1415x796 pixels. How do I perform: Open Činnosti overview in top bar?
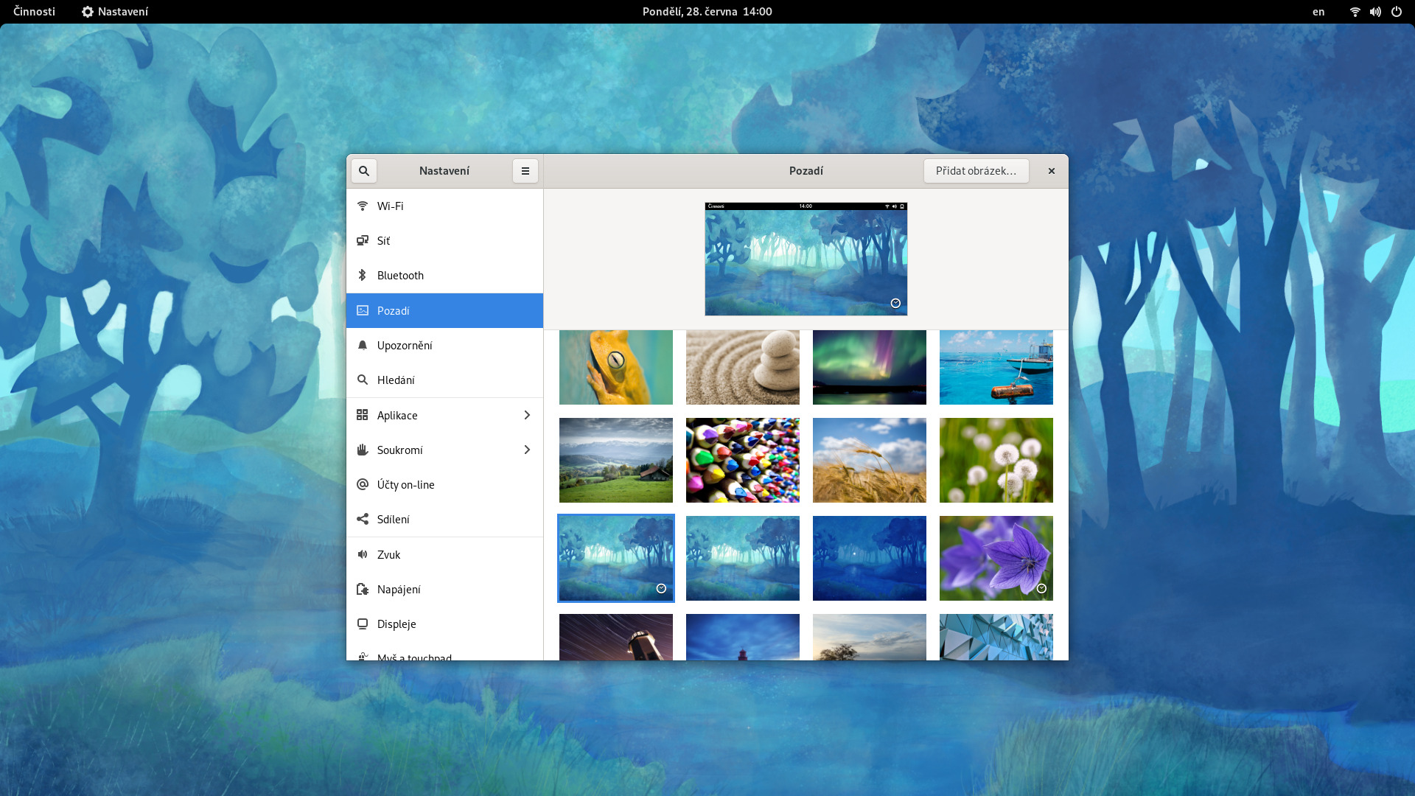point(34,12)
